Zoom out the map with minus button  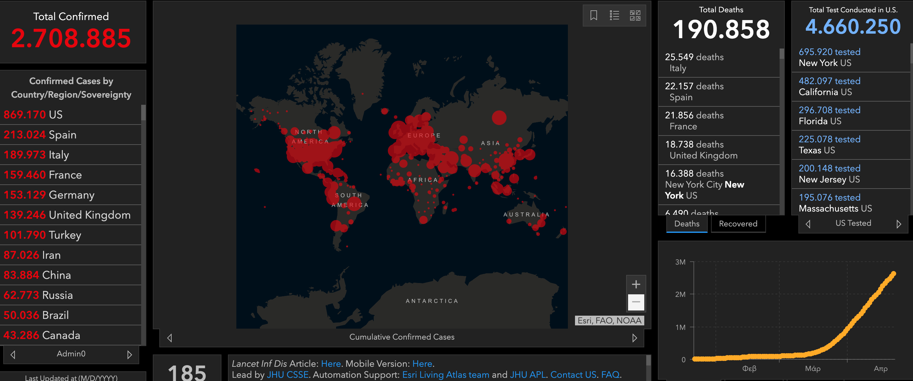(x=636, y=302)
